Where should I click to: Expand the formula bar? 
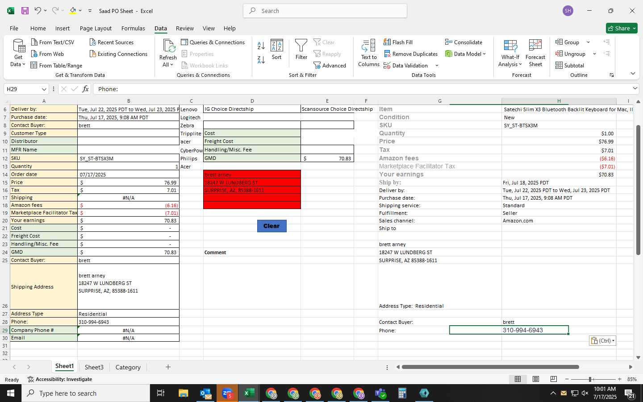[635, 88]
